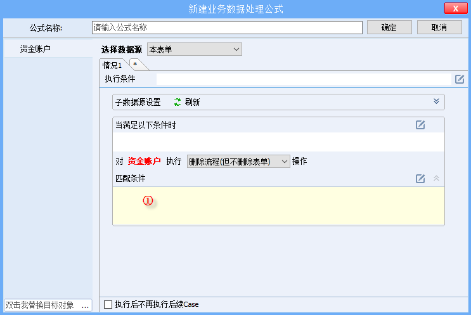This screenshot has height=315, width=471.
Task: Switch to the 情况1 tab
Action: (112, 65)
